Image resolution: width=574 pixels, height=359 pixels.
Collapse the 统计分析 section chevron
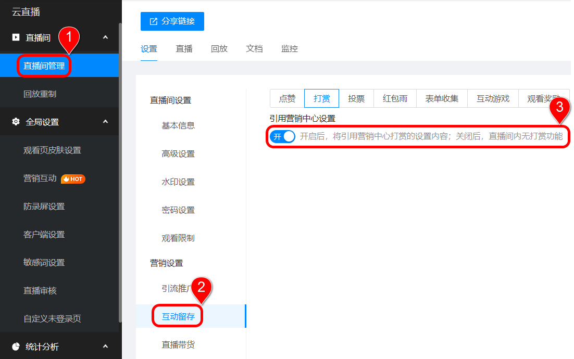[105, 347]
